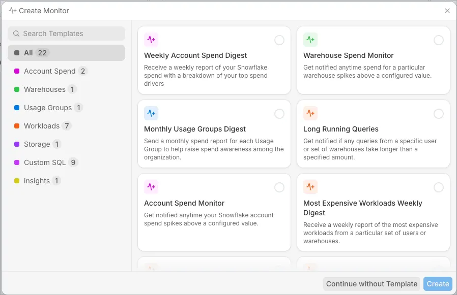Select the Weekly Account Spend Digest radio button

[x=279, y=40]
